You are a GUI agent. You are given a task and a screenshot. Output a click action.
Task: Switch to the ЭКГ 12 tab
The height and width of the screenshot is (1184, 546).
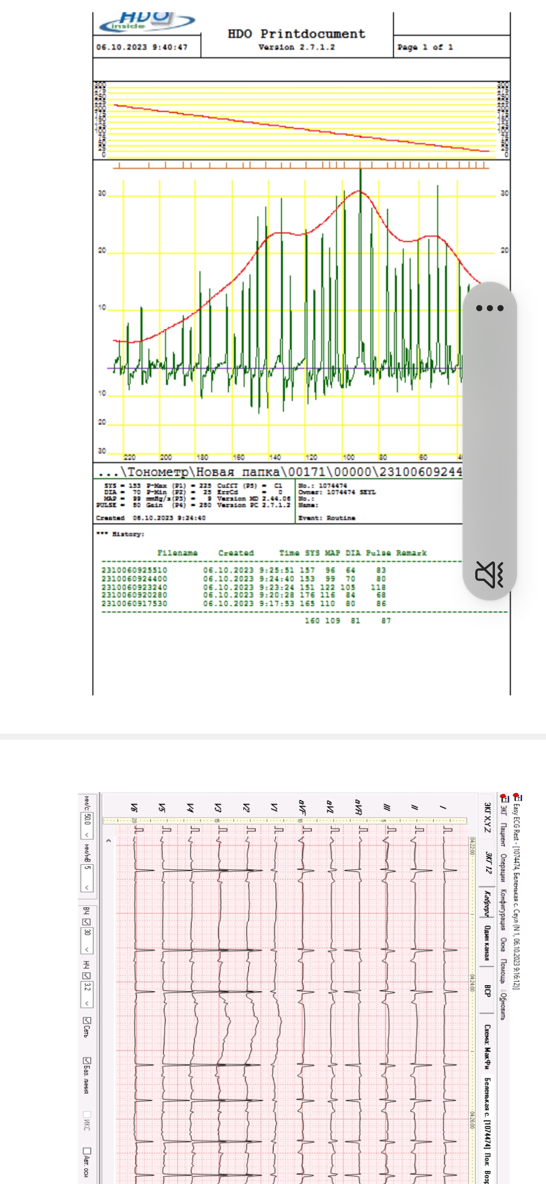click(x=487, y=863)
